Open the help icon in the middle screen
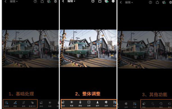 tap(93, 1)
